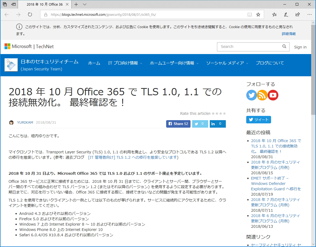Click the add notes pen icon
Screen dimensions: 316x247
tap(286, 14)
